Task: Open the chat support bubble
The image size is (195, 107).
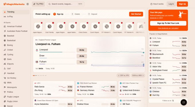Action: point(184,102)
